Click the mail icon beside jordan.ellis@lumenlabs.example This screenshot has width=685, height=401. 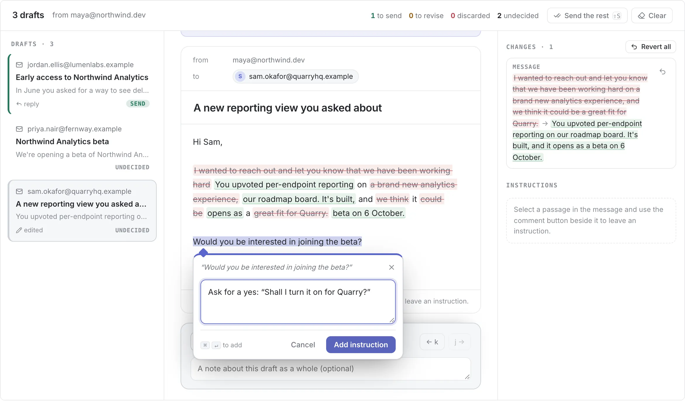click(19, 65)
